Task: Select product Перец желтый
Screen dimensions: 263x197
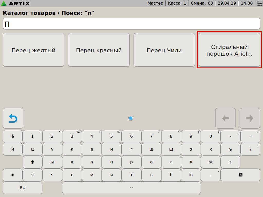Action: coord(33,50)
